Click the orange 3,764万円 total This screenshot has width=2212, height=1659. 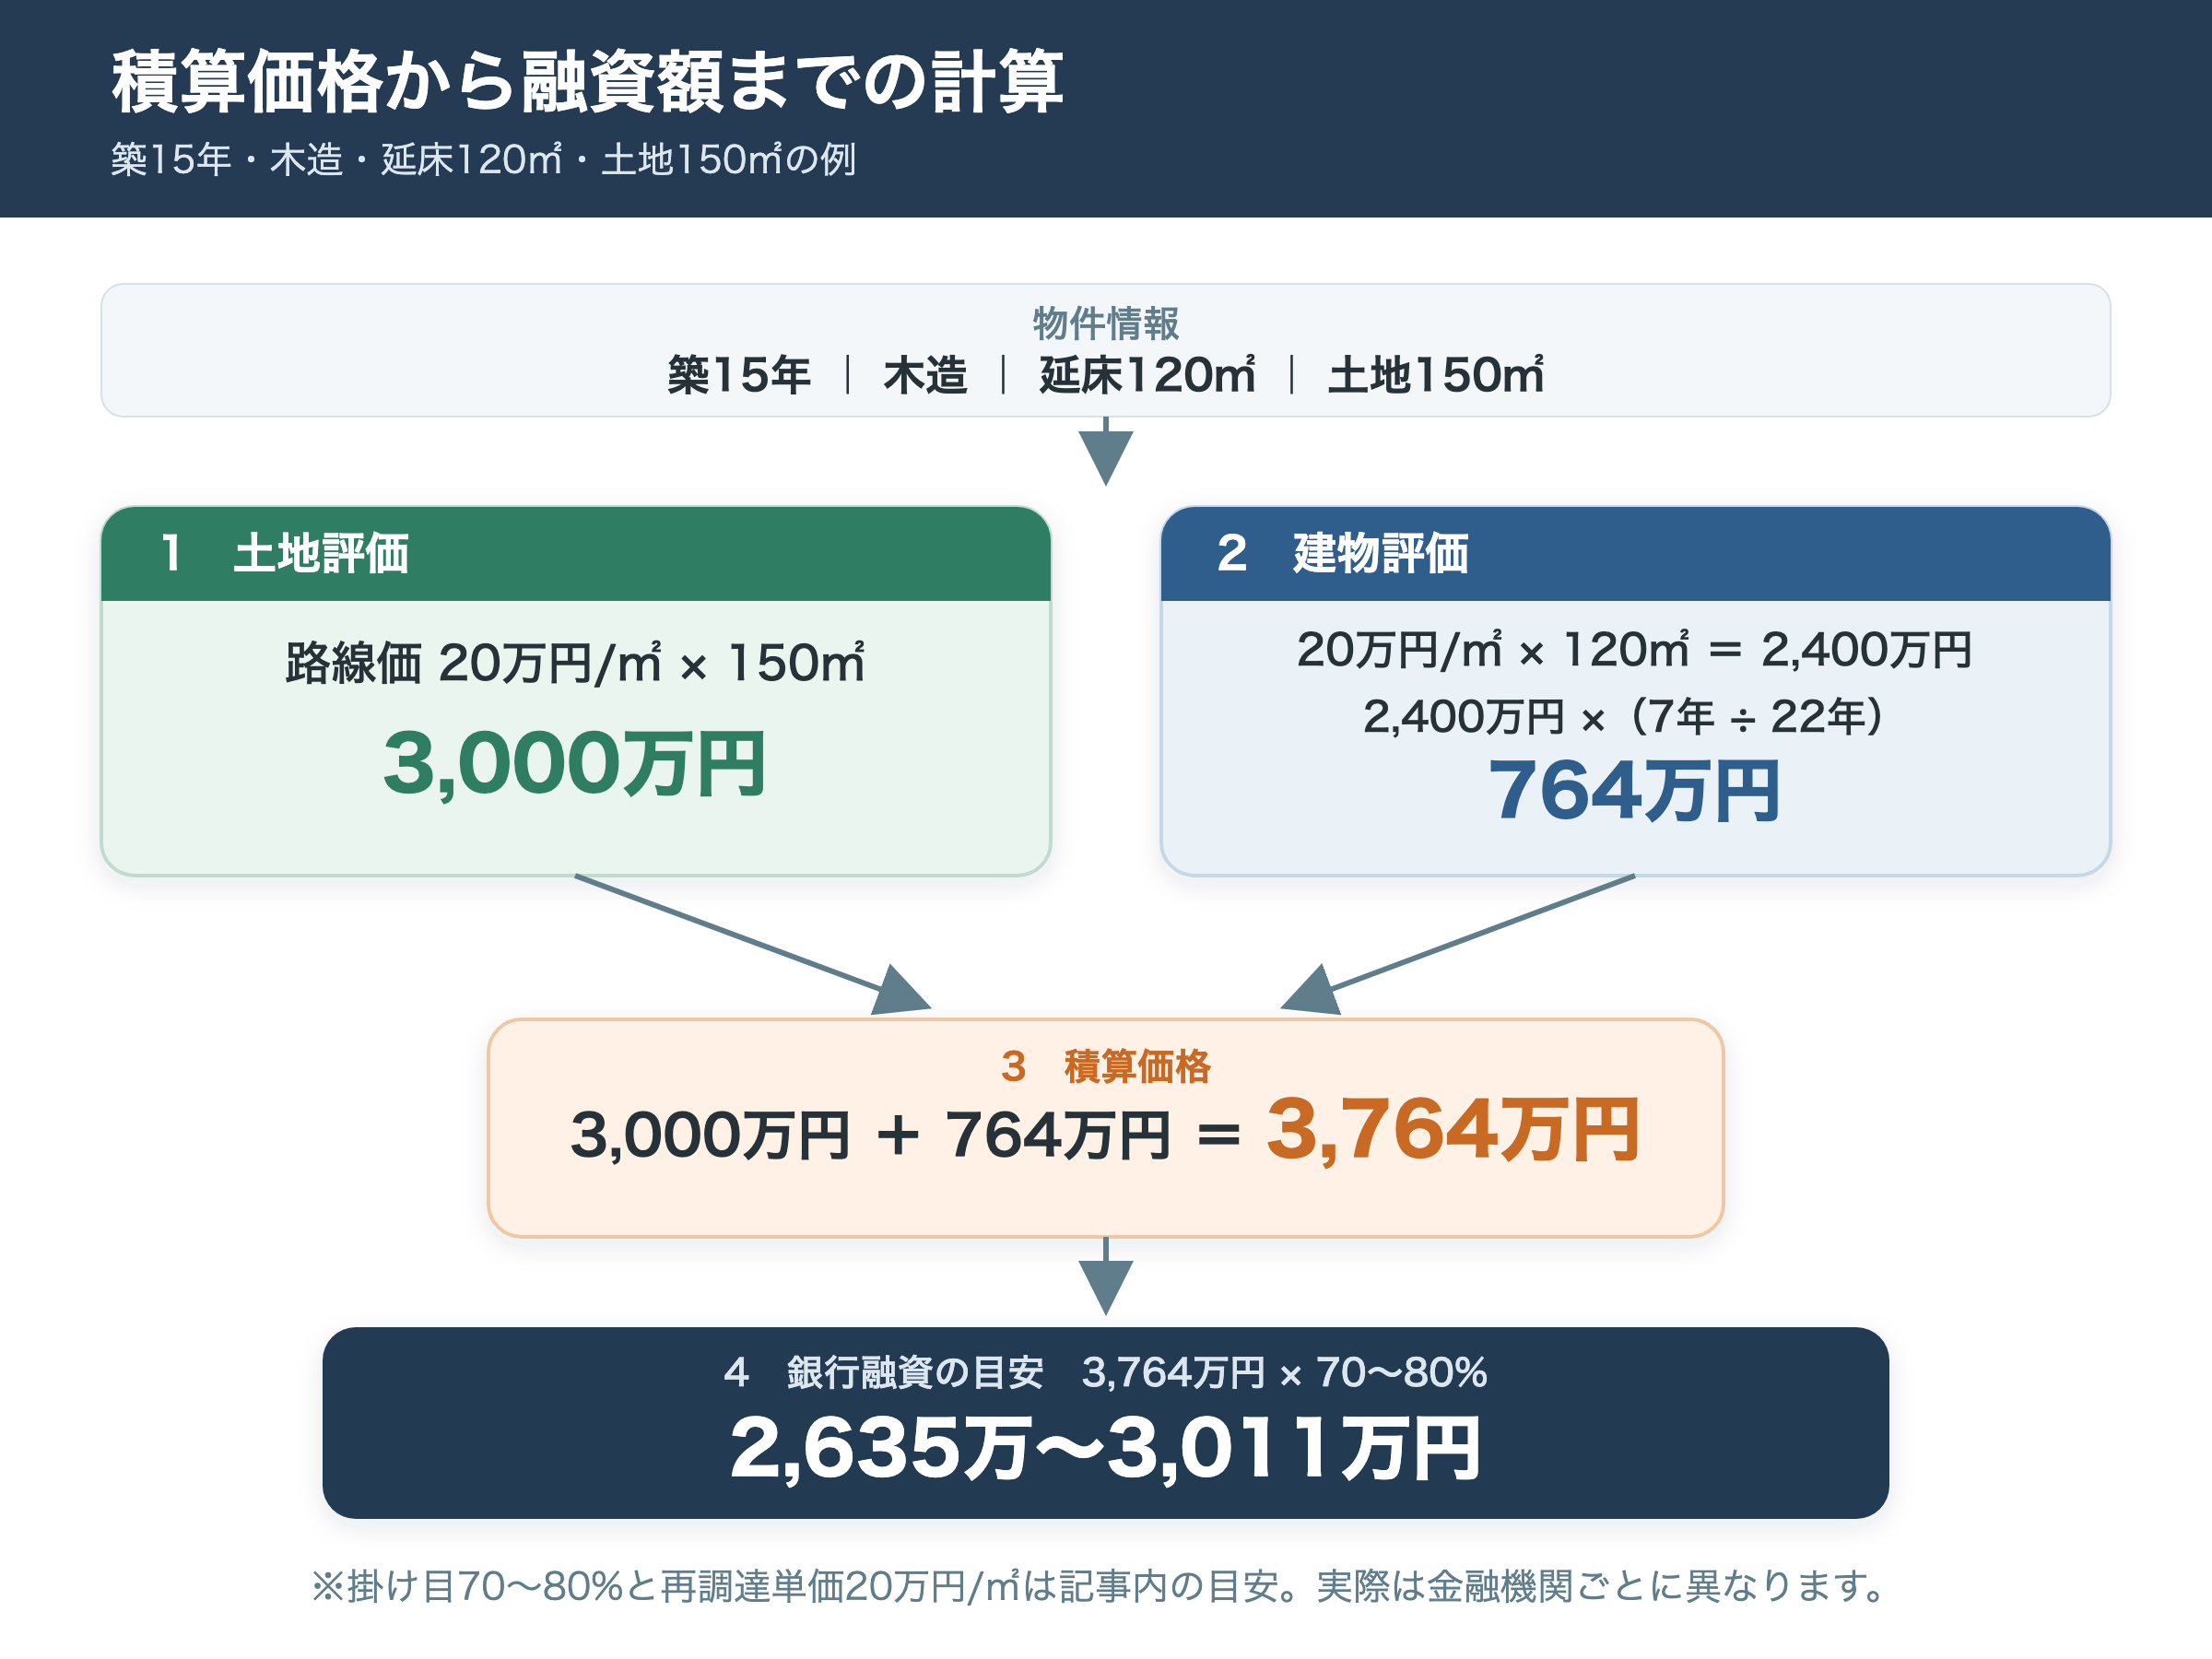coord(1453,1129)
